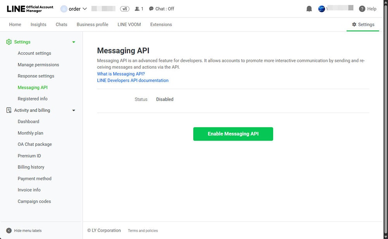
Task: Click the Disabled status text
Action: tap(165, 99)
